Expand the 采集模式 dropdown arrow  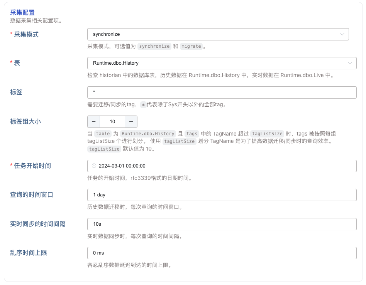[342, 34]
